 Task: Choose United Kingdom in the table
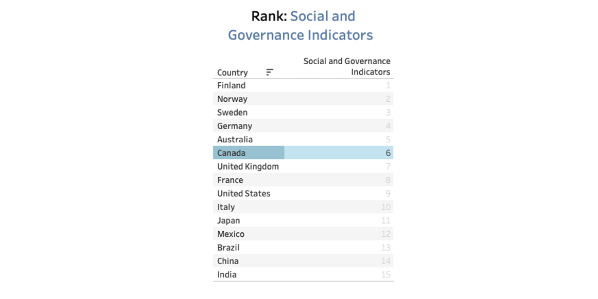coord(248,166)
